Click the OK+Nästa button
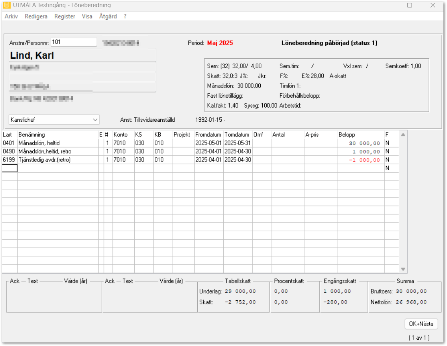The width and height of the screenshot is (447, 346). pyautogui.click(x=421, y=324)
